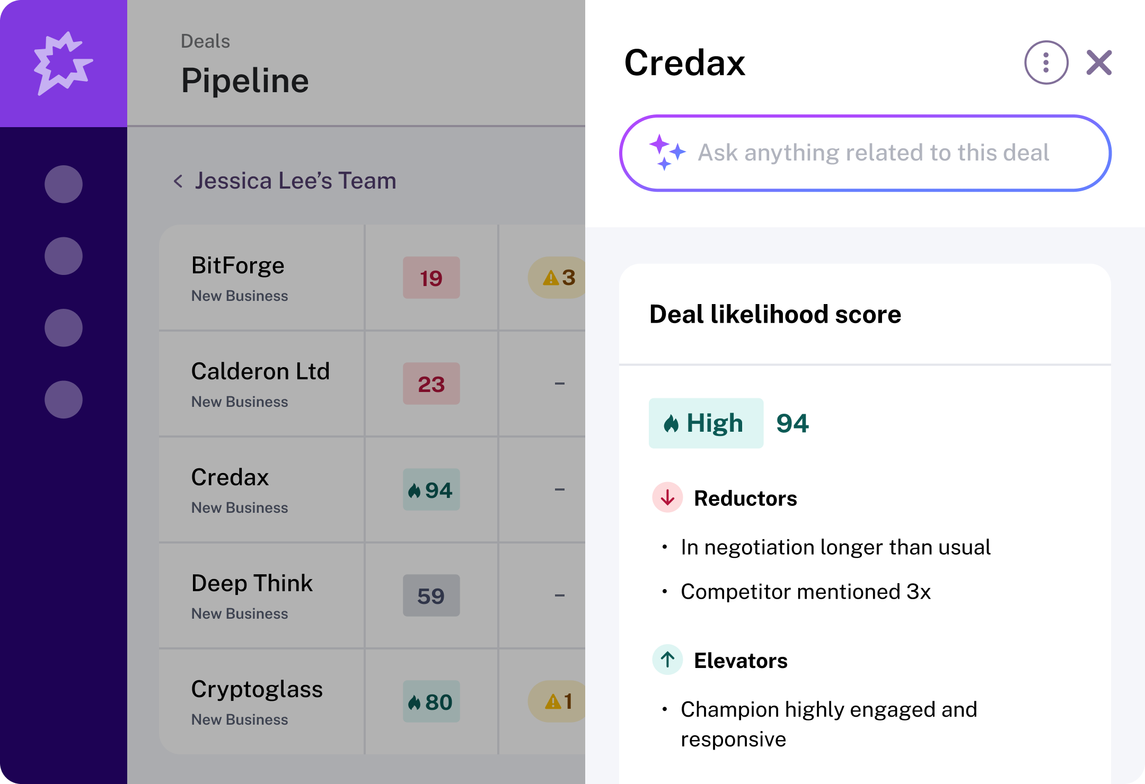Click the High likelihood label badge
The image size is (1145, 784).
click(x=706, y=423)
